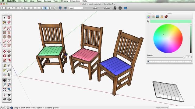The width and height of the screenshot is (195, 109).
Task: Select the Text label tool
Action: coord(9,70)
